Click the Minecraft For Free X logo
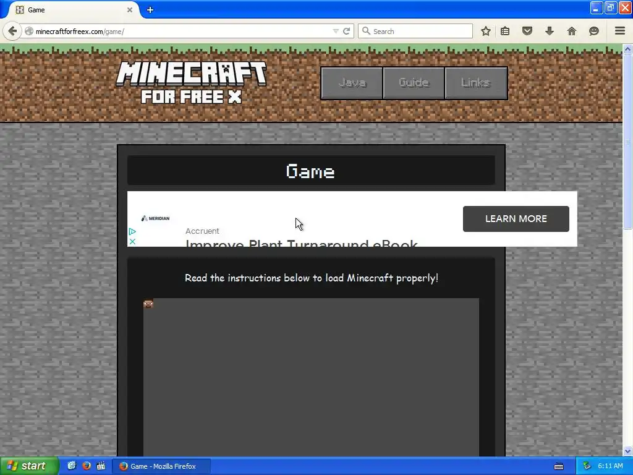The width and height of the screenshot is (633, 475). [x=192, y=82]
